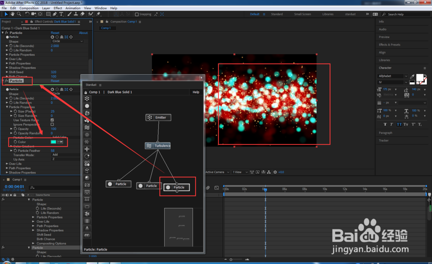
Task: Reset the first Particle effect
Action: 55,33
